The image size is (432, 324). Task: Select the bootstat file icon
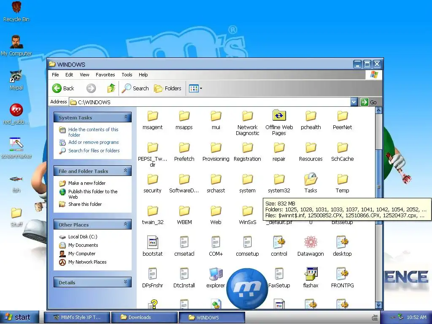click(152, 243)
